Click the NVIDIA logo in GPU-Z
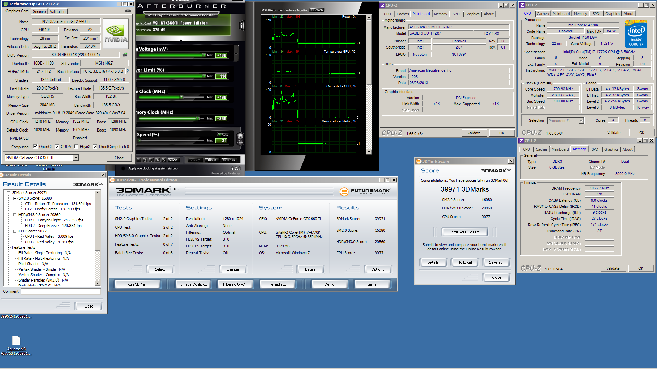Screen dimensions: 657x369 (116, 34)
